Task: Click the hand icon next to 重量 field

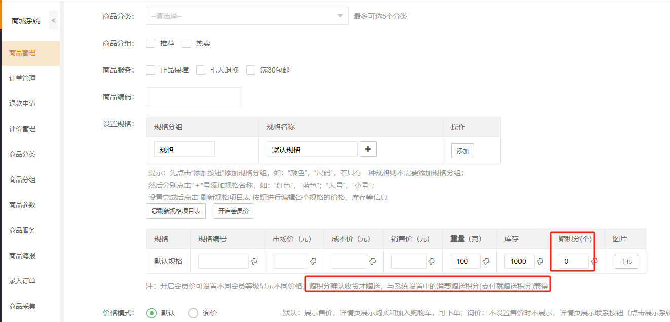Action: tap(486, 261)
